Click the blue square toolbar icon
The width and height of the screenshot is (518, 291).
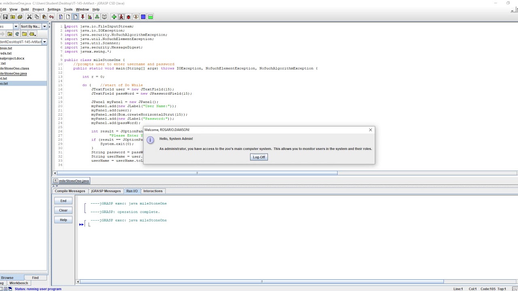(x=143, y=17)
